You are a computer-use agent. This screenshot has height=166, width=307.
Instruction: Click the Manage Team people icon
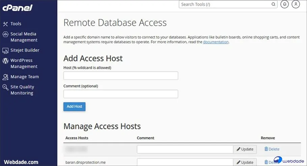pyautogui.click(x=5, y=77)
